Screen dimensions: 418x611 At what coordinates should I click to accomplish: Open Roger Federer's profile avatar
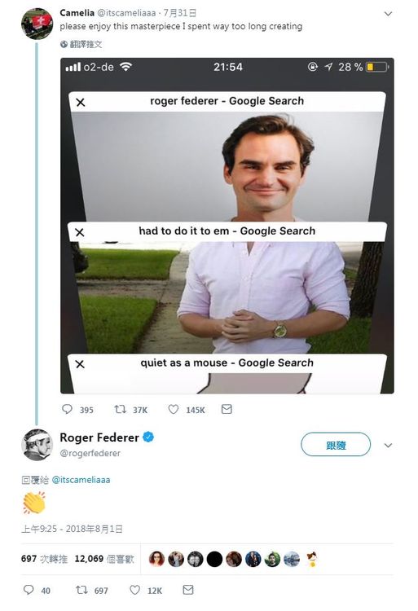(37, 445)
